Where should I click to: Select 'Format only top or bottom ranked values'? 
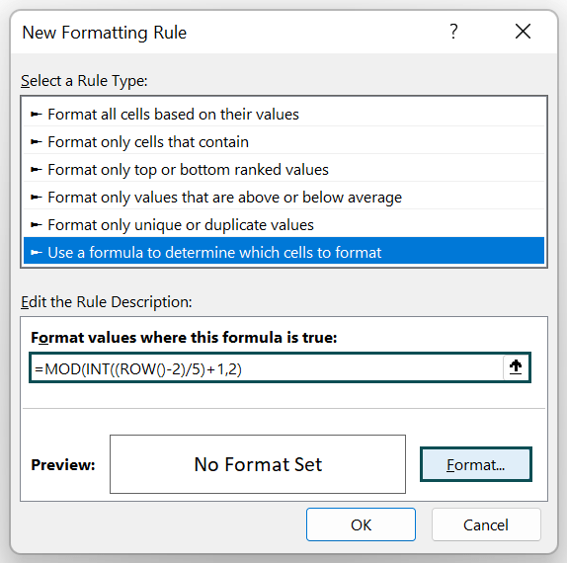[x=283, y=170]
